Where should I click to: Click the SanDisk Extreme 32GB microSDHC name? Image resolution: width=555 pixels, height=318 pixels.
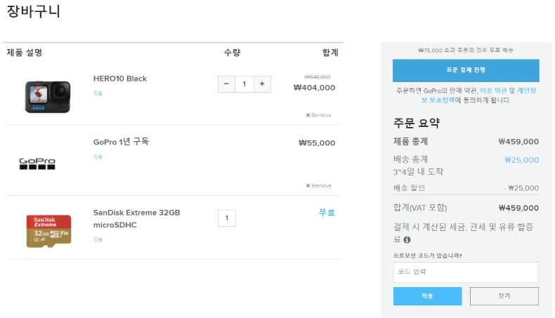[136, 218]
